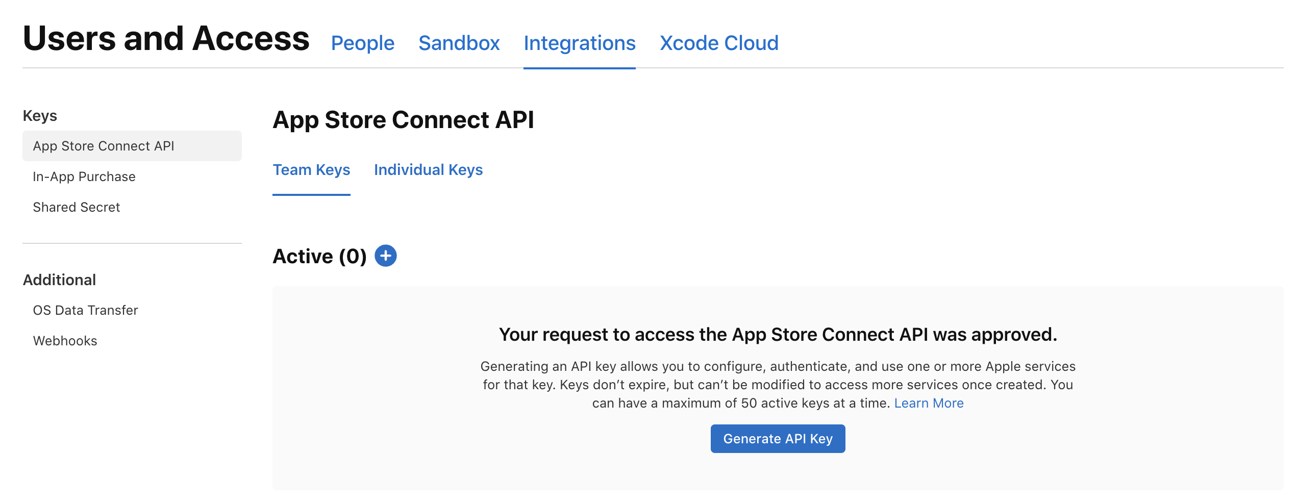Image resolution: width=1297 pixels, height=504 pixels.
Task: Go to the Xcode Cloud tab
Action: 719,43
